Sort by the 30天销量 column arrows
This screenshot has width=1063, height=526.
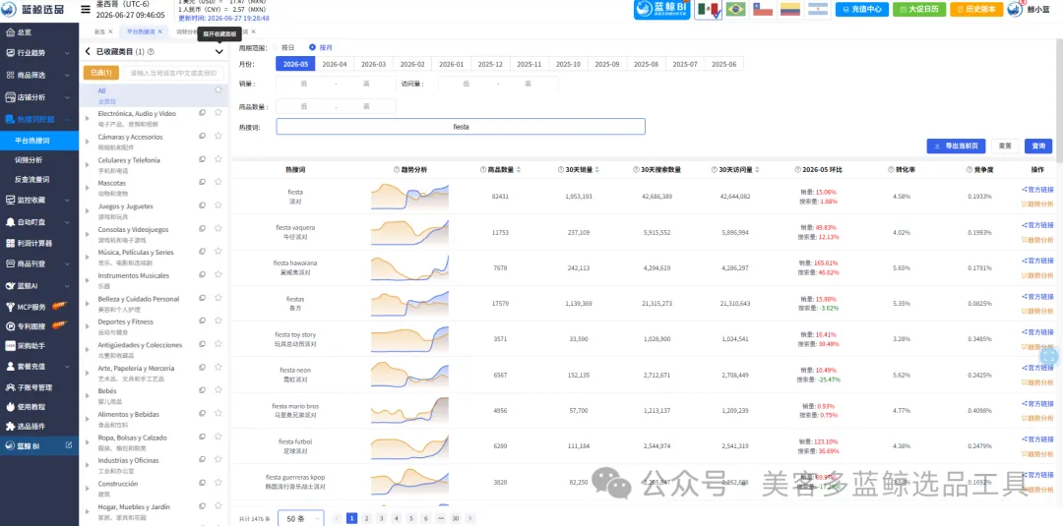click(x=597, y=169)
